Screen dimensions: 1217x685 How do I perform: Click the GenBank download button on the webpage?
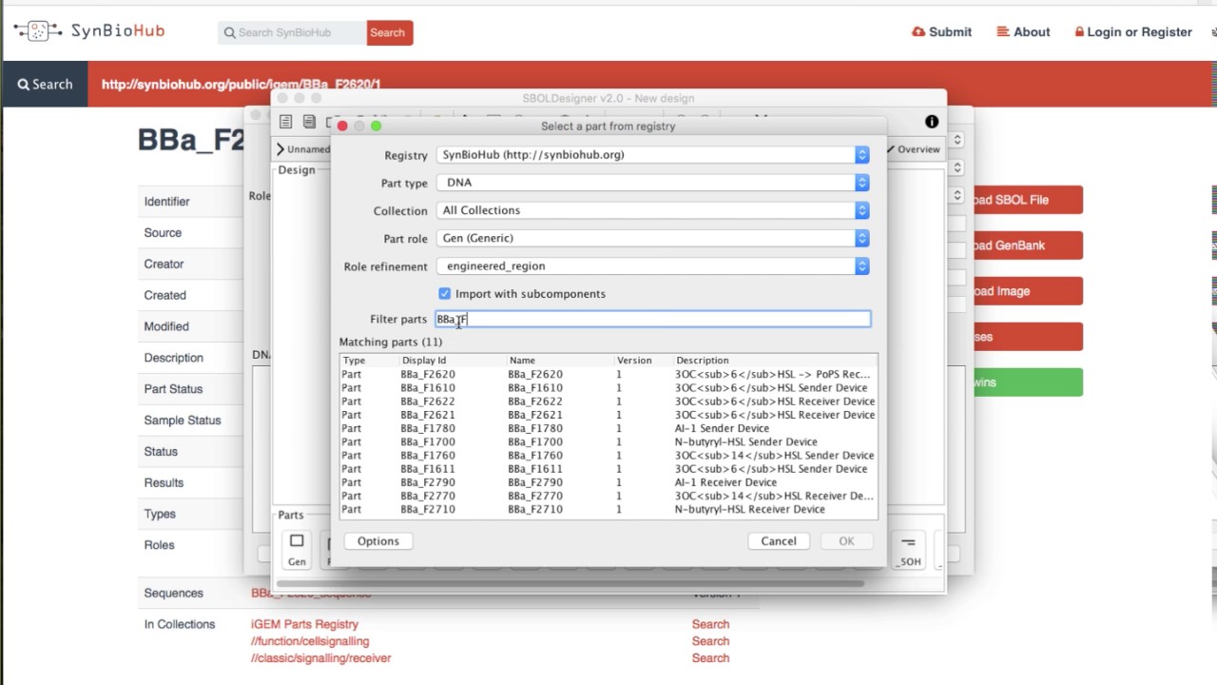coord(1027,245)
